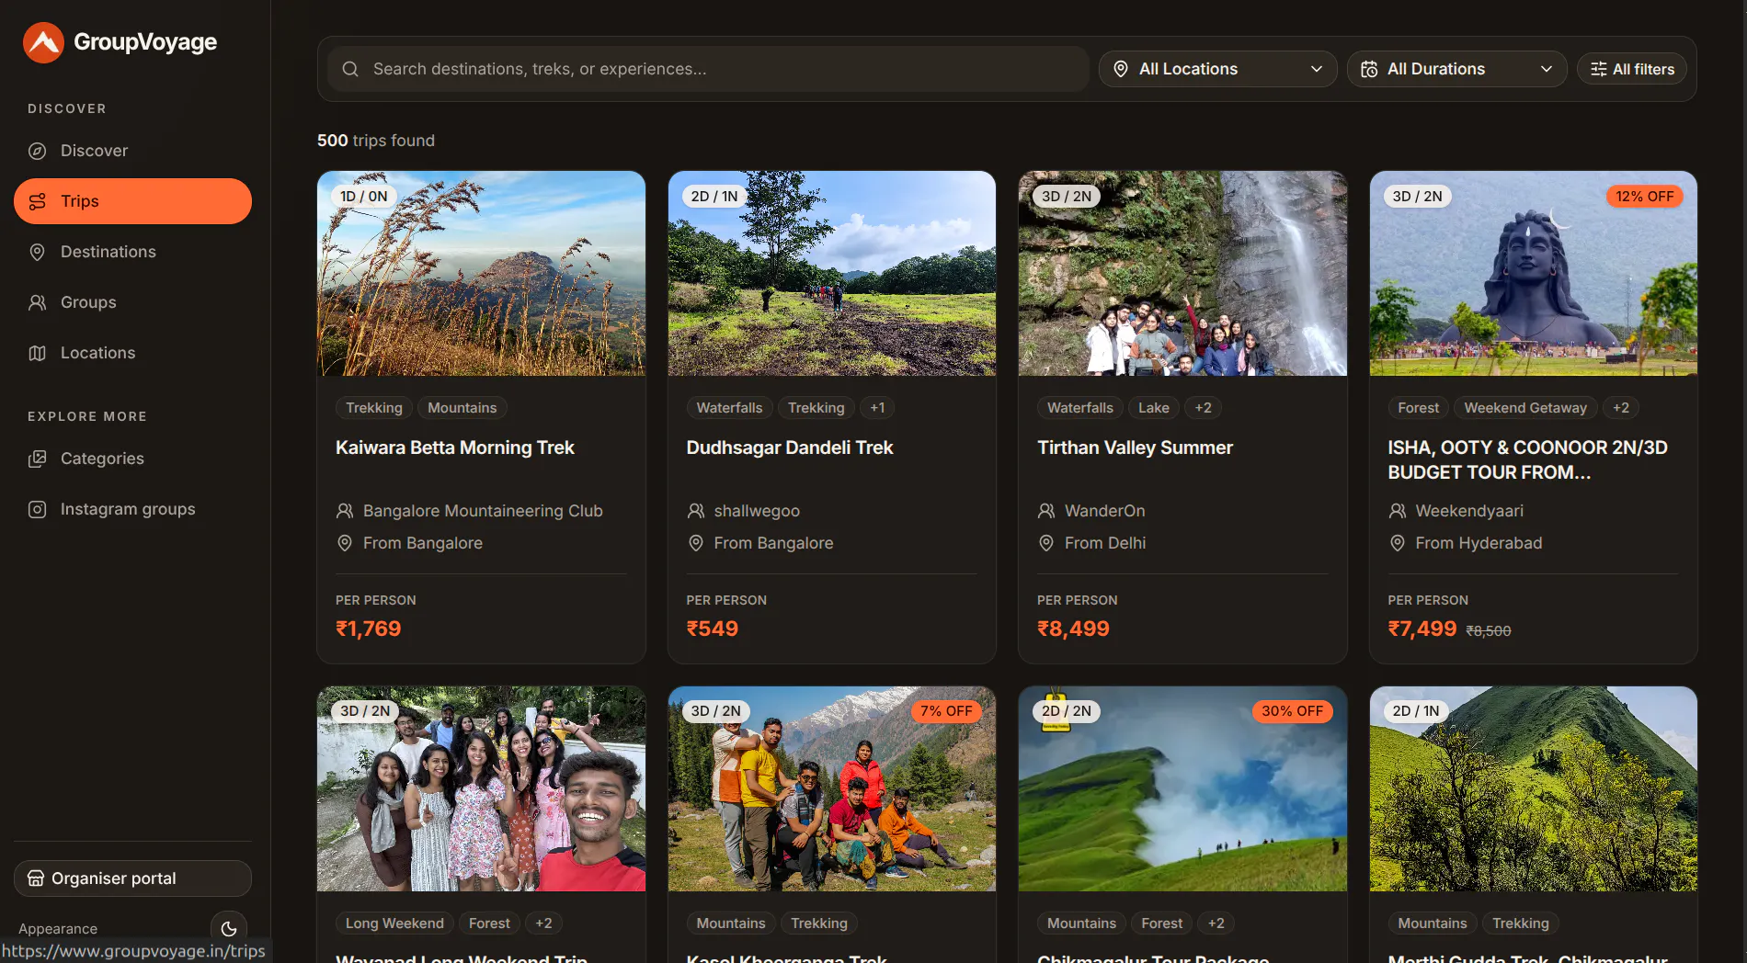Click the Discover compass icon in sidebar
Viewport: 1747px width, 963px height.
38,151
